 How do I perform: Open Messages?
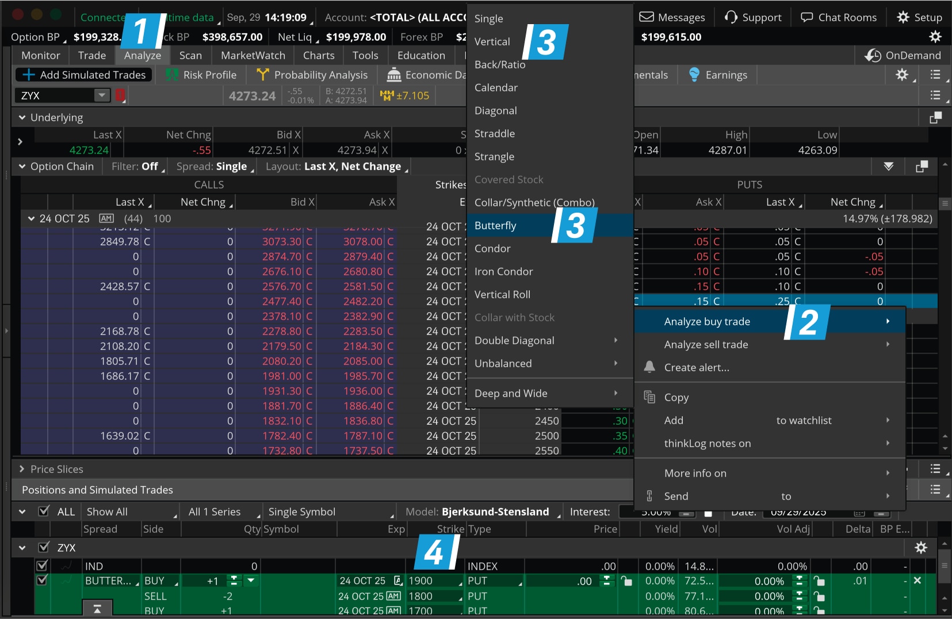672,17
